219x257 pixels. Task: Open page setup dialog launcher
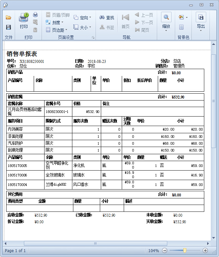(93, 38)
